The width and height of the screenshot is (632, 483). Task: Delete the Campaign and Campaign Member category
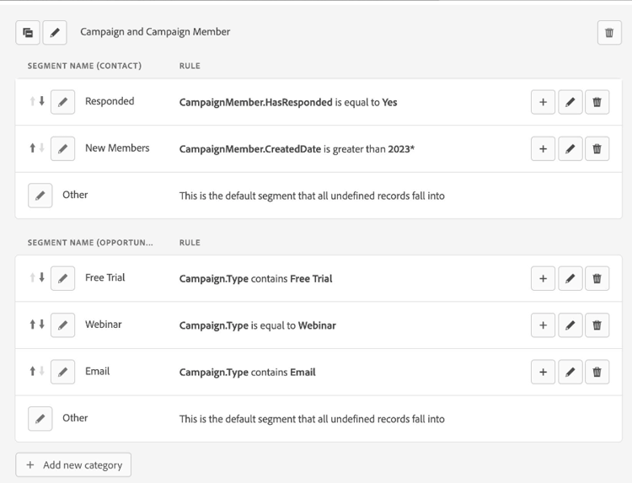pos(609,33)
